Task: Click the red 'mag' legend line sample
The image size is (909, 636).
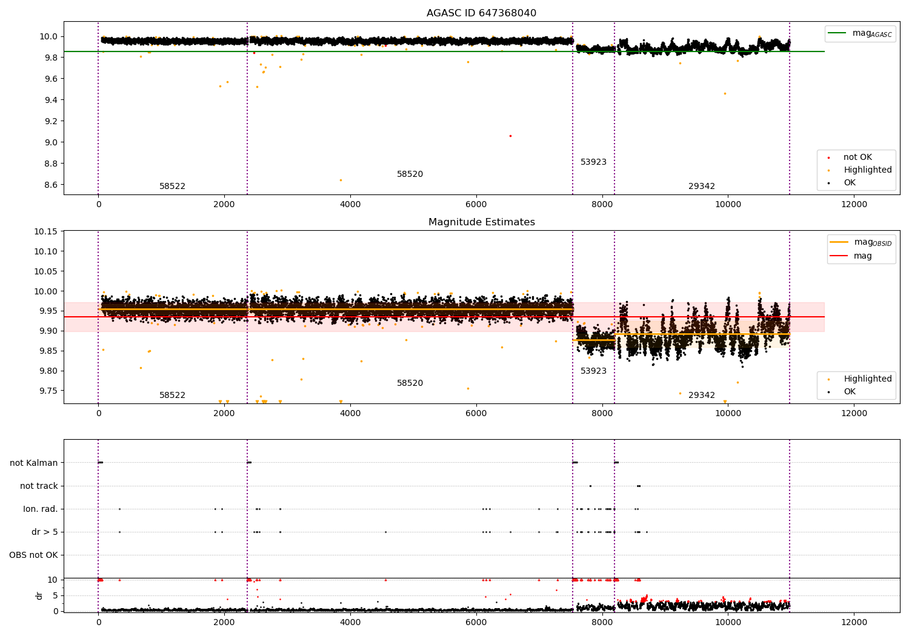Action: (x=839, y=256)
